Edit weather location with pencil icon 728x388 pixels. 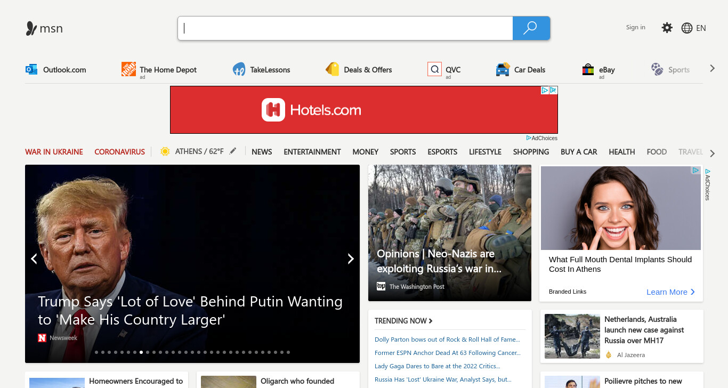tap(232, 151)
